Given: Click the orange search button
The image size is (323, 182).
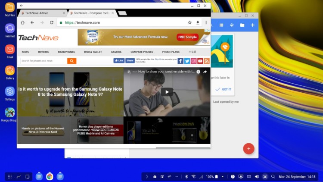Looking at the screenshot, I should click(x=71, y=61).
